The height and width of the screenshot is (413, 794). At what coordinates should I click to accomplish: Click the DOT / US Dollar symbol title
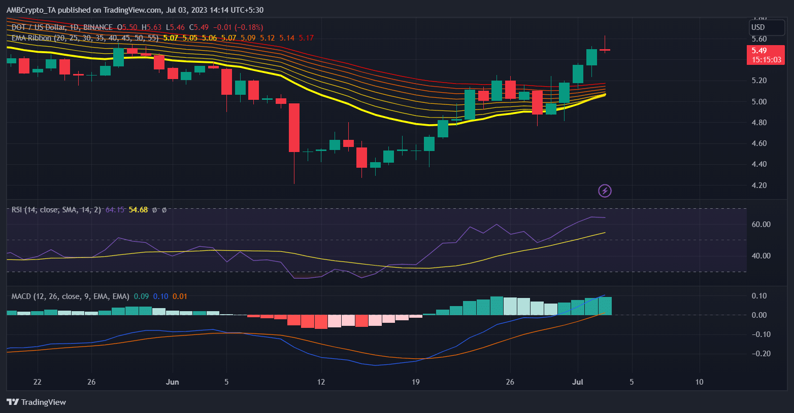tap(62, 27)
